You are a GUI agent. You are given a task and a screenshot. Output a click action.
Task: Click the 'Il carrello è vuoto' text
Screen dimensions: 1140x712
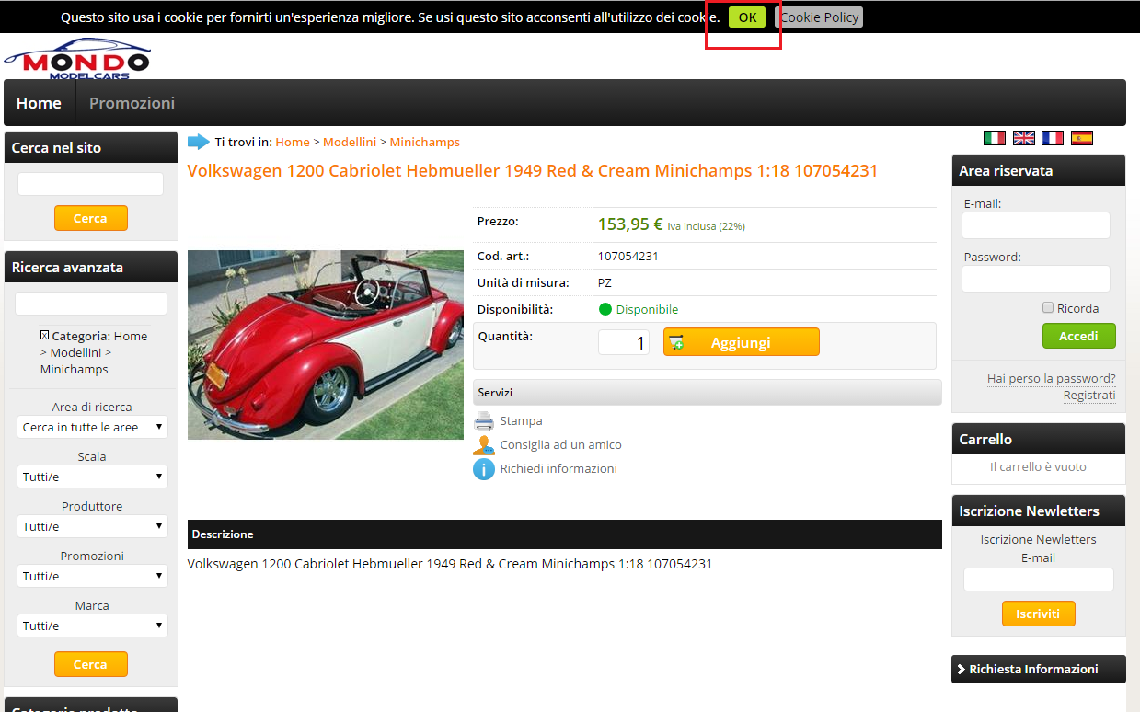coord(1038,467)
